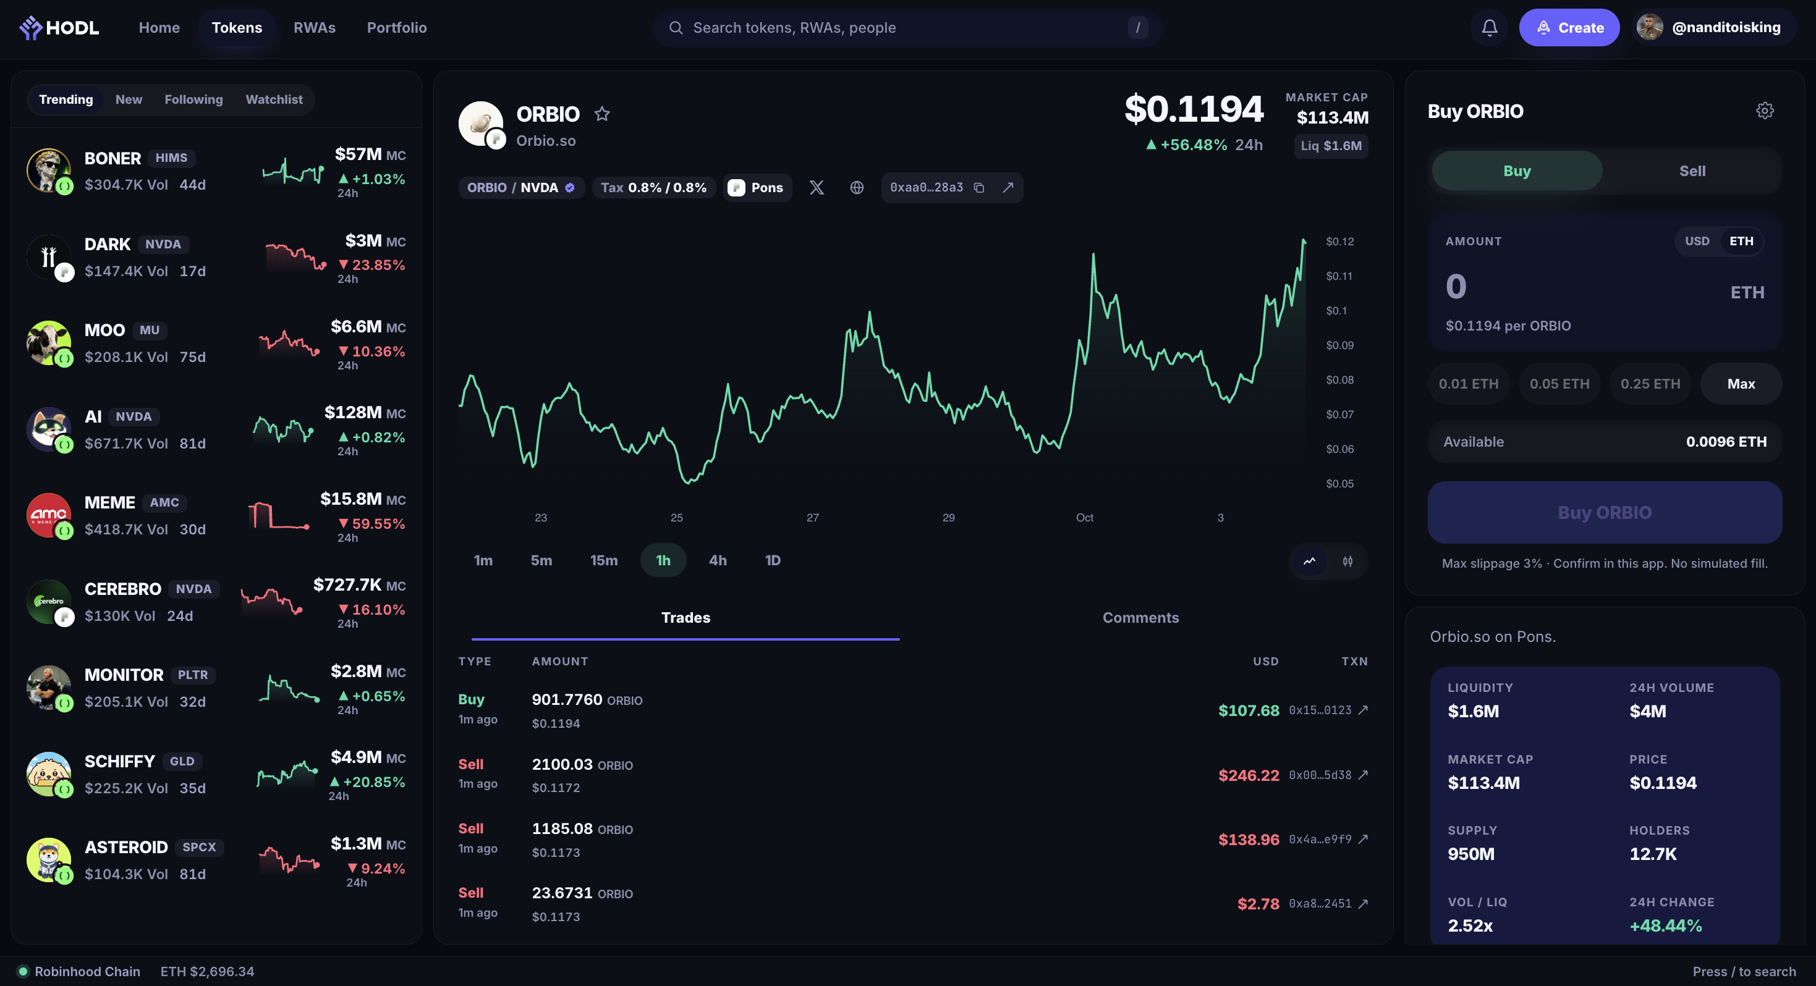Open transaction 0xa8…2451 external link
1816x986 pixels.
tap(1363, 904)
